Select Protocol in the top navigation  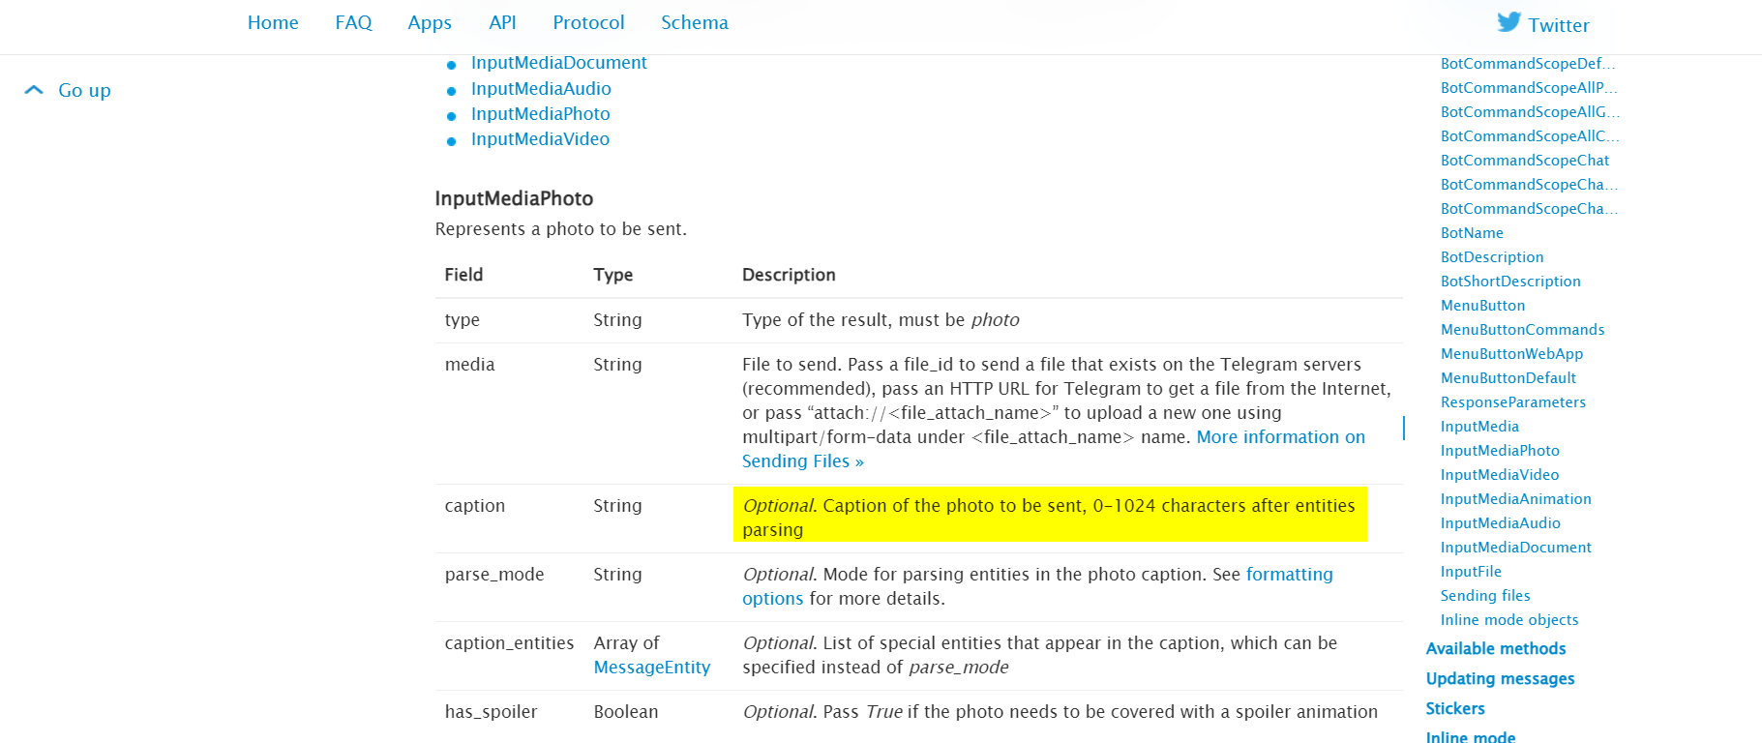(588, 22)
